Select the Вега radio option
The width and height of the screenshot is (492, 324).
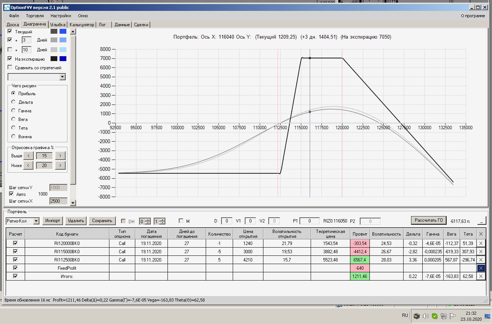(14, 119)
